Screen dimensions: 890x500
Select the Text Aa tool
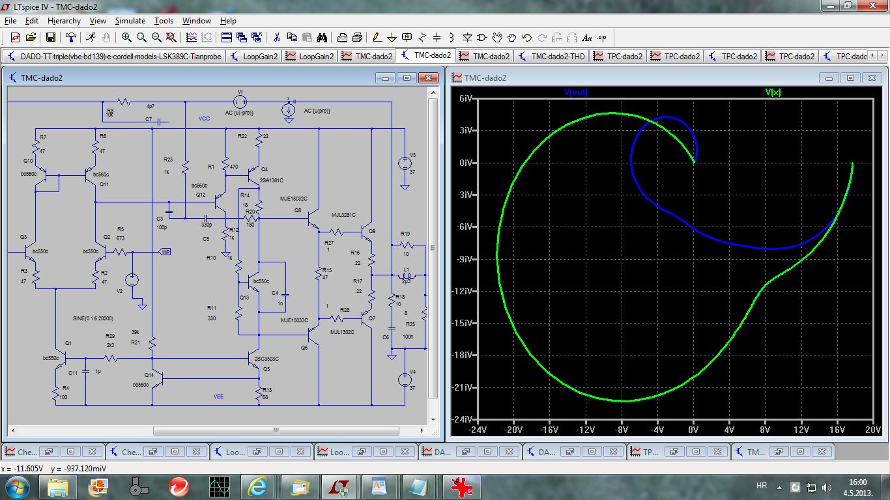(x=587, y=38)
